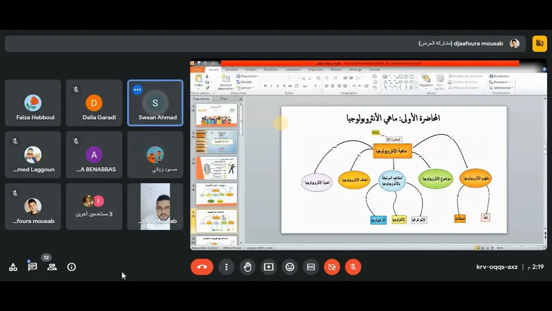Image resolution: width=552 pixels, height=311 pixels.
Task: Click Rétablir in the Diapositives group
Action: coord(244,82)
